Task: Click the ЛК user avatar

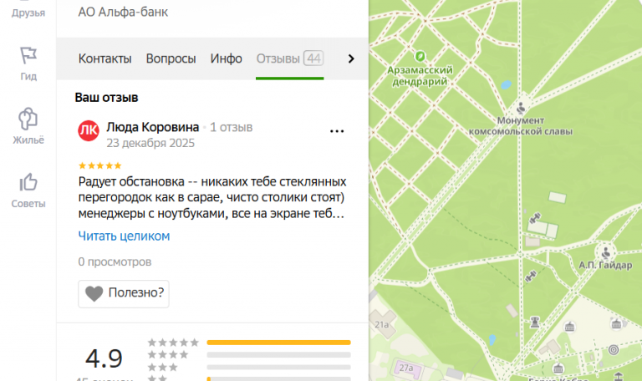Action: pyautogui.click(x=89, y=130)
